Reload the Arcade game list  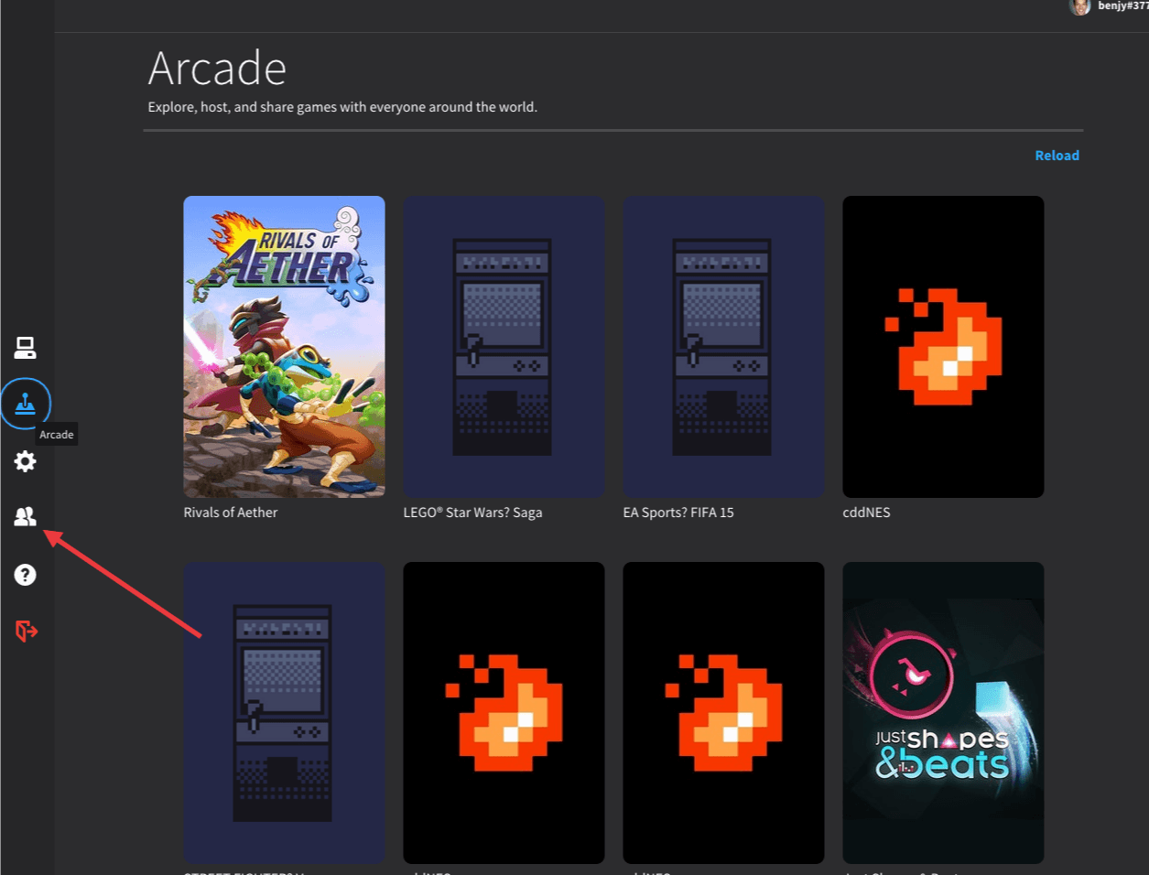tap(1057, 156)
